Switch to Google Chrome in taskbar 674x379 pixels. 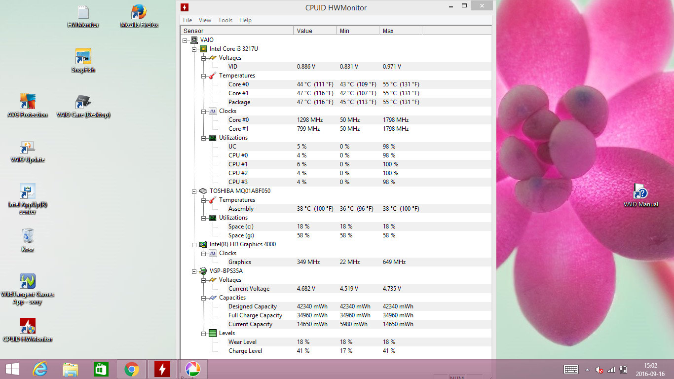click(131, 369)
